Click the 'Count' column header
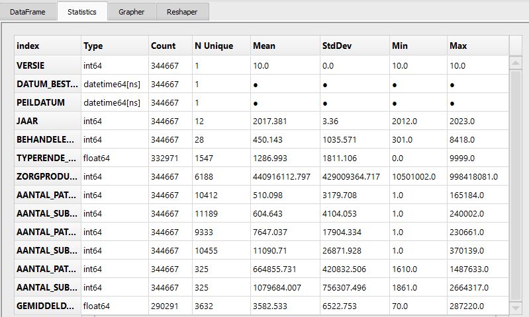The height and width of the screenshot is (317, 529). [x=170, y=46]
